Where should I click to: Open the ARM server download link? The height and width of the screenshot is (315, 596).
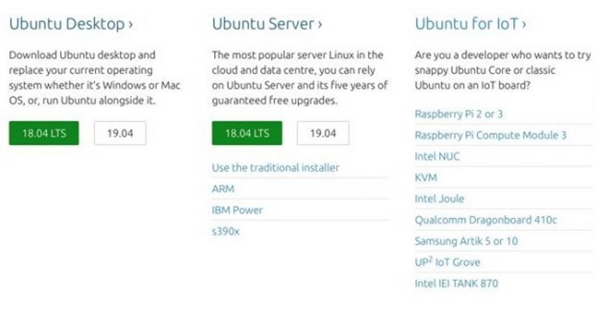point(223,189)
